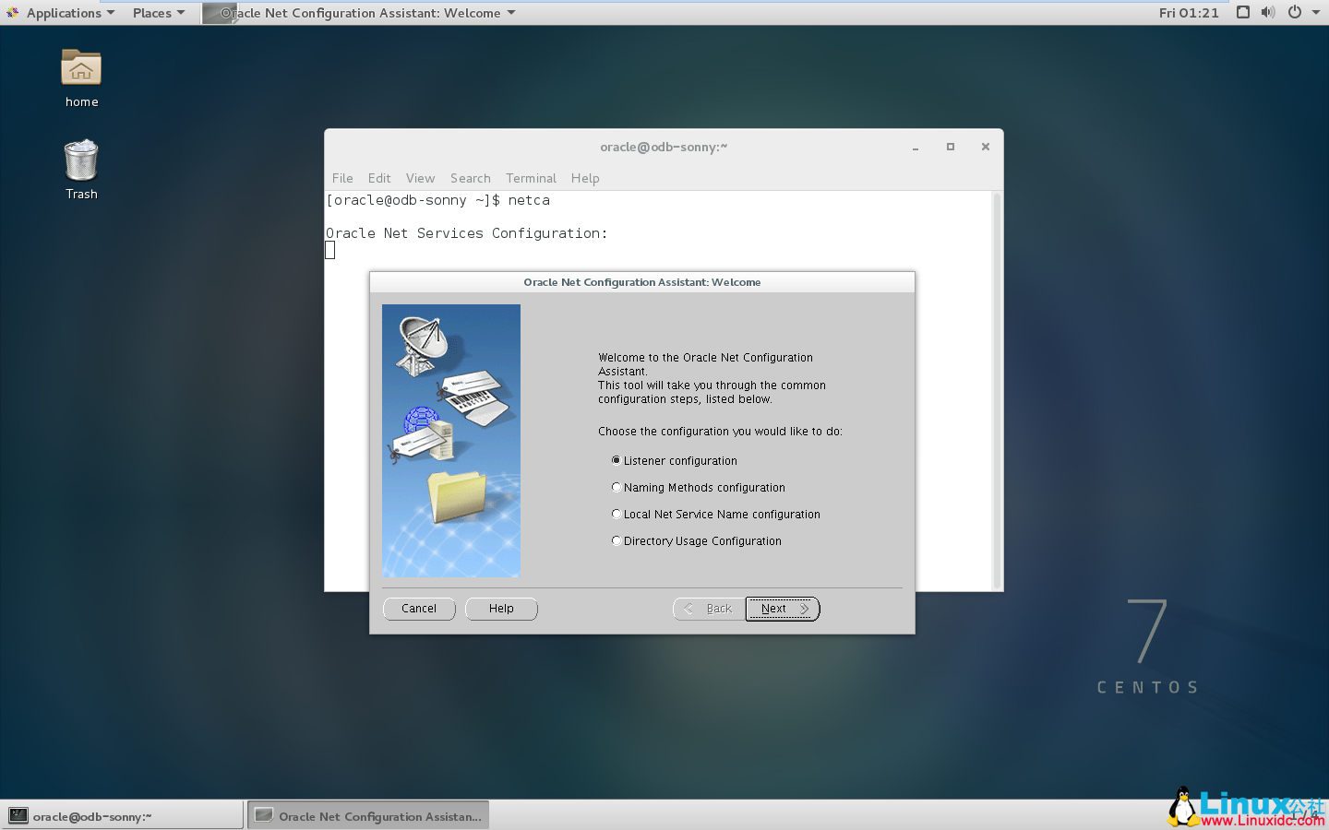Minimize the oracle@odb-sonny terminal window
The width and height of the screenshot is (1329, 830).
[916, 148]
